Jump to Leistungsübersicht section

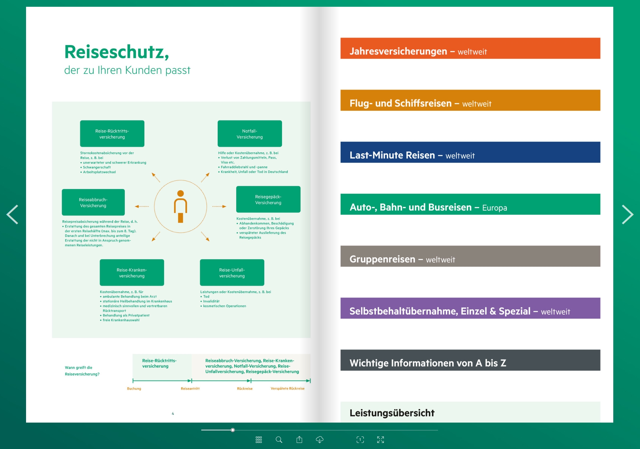point(470,412)
